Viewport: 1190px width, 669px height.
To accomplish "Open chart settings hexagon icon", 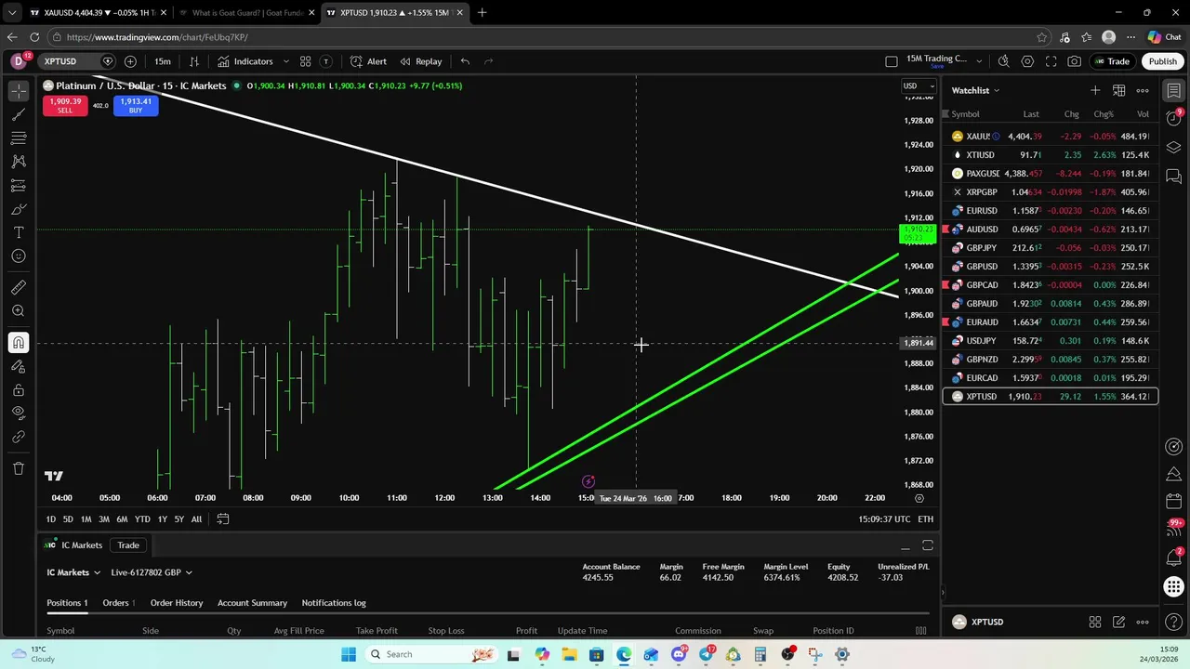I will coord(1027,61).
